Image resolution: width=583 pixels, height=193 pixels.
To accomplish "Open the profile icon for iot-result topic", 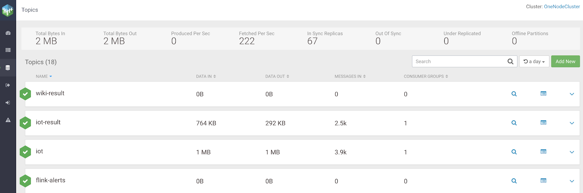I will [543, 123].
